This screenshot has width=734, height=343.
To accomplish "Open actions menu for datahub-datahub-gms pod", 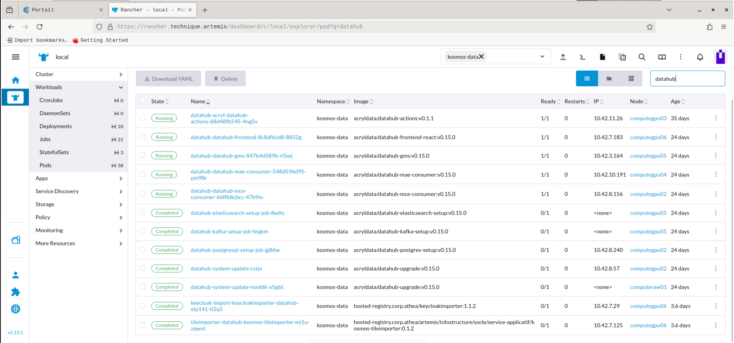I will pyautogui.click(x=716, y=156).
